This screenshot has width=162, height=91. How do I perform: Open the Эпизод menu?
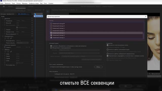(18, 3)
